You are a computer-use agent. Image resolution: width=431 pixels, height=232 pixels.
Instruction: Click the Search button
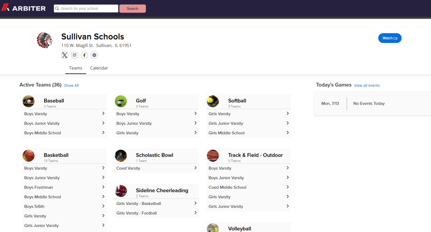[x=133, y=8]
